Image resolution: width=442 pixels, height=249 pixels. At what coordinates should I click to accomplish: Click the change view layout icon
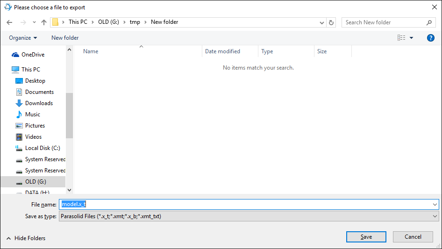point(401,38)
